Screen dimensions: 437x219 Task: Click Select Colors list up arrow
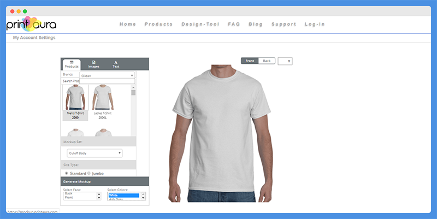(x=143, y=194)
